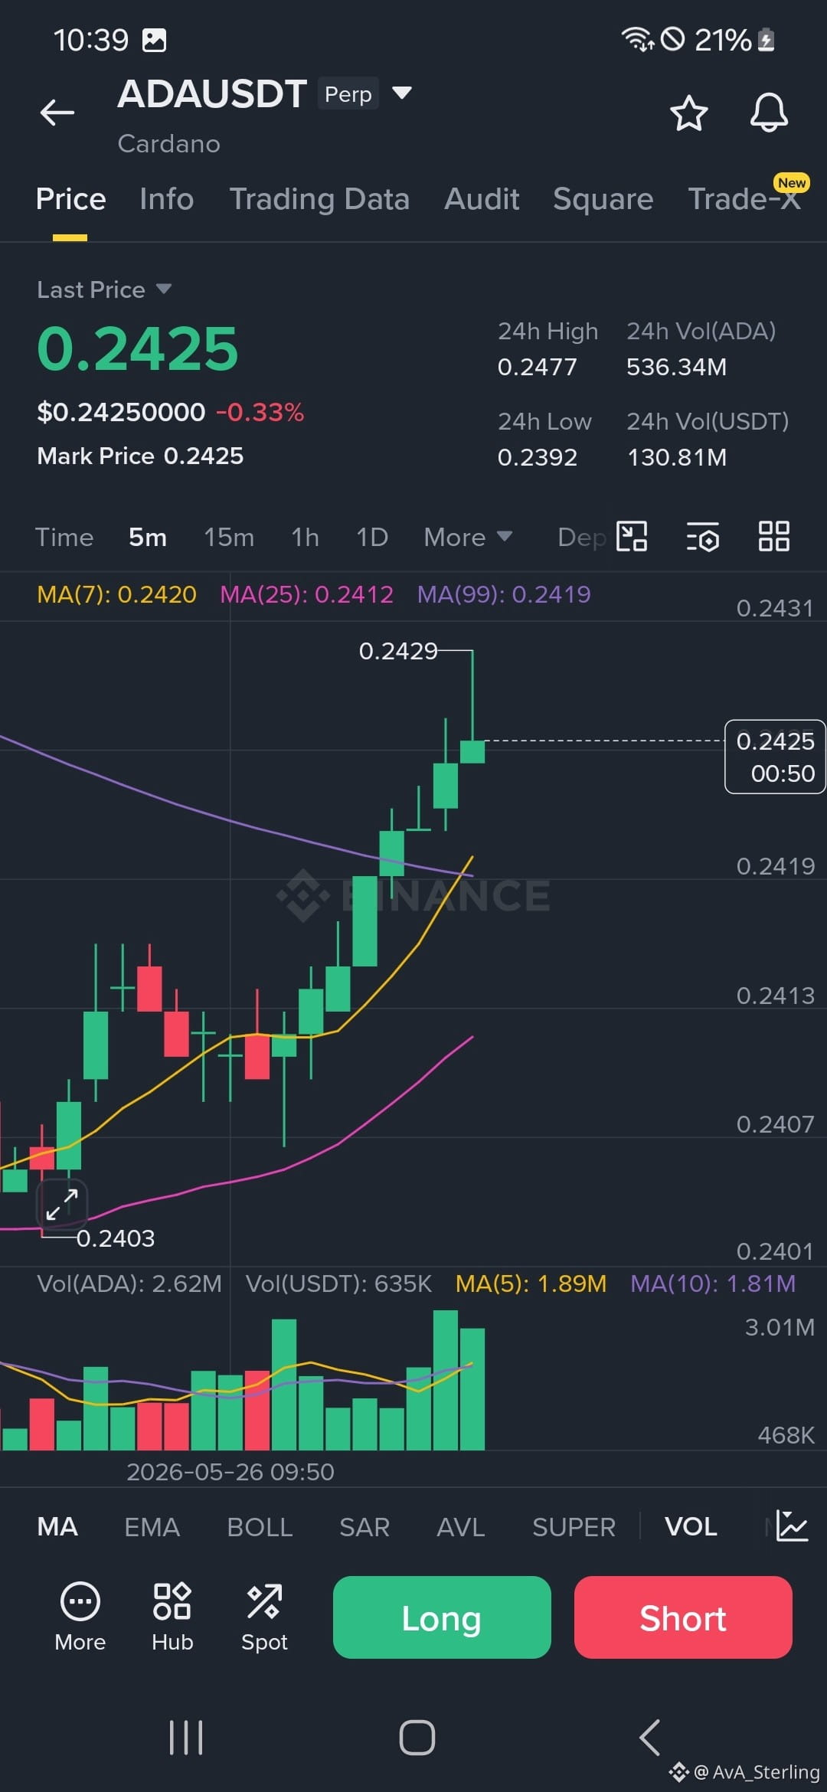
Task: Tap the green Long button
Action: coord(442,1617)
